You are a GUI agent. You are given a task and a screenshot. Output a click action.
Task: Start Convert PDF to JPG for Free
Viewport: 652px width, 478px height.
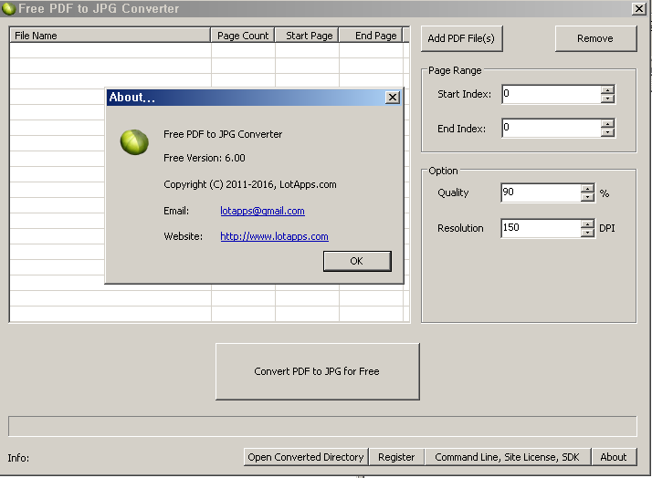317,371
